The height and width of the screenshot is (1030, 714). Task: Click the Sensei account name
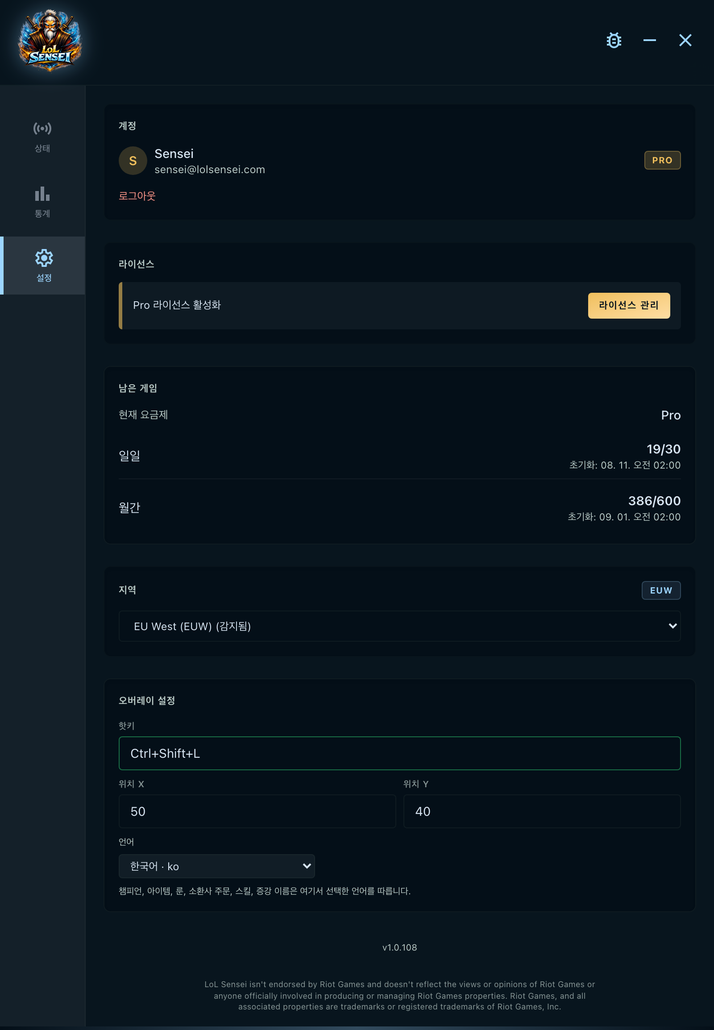(x=174, y=154)
